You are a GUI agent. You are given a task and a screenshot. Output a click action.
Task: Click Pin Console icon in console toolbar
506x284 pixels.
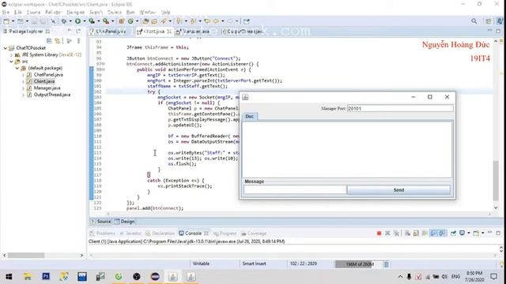(453, 234)
